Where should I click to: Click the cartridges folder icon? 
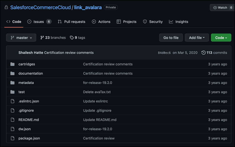pyautogui.click(x=13, y=64)
